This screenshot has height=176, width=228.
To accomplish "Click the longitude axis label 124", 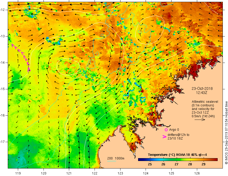I will tap(146, 173).
